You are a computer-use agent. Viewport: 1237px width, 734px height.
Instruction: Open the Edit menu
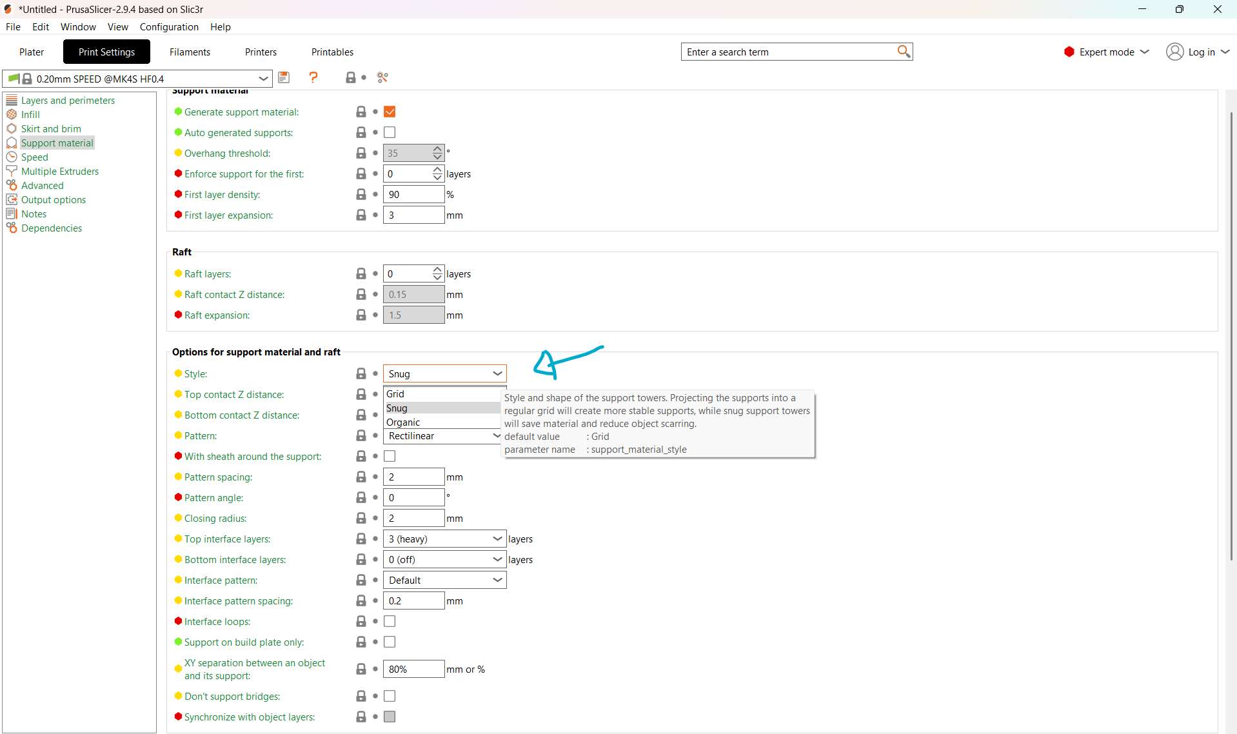click(41, 26)
